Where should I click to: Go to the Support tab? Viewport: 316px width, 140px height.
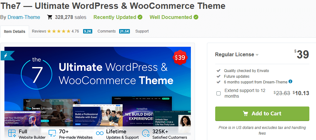pyautogui.click(x=142, y=31)
